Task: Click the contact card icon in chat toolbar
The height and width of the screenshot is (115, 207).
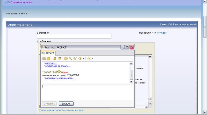Action: (x=44, y=58)
